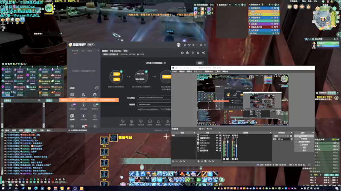Screen dimensions: 341x191
Task: Mute Desktop Audio channel in OBS mixer
Action: 236,159
